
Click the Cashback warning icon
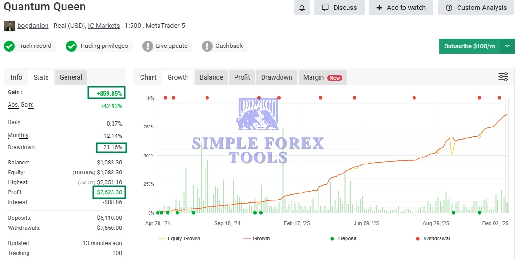pos(207,46)
